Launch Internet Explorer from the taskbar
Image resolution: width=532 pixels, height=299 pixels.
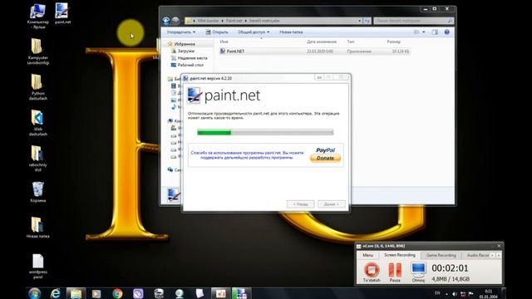pyautogui.click(x=56, y=293)
